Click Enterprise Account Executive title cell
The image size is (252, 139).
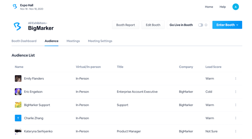(137, 92)
